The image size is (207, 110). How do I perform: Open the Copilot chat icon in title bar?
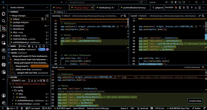point(141,2)
